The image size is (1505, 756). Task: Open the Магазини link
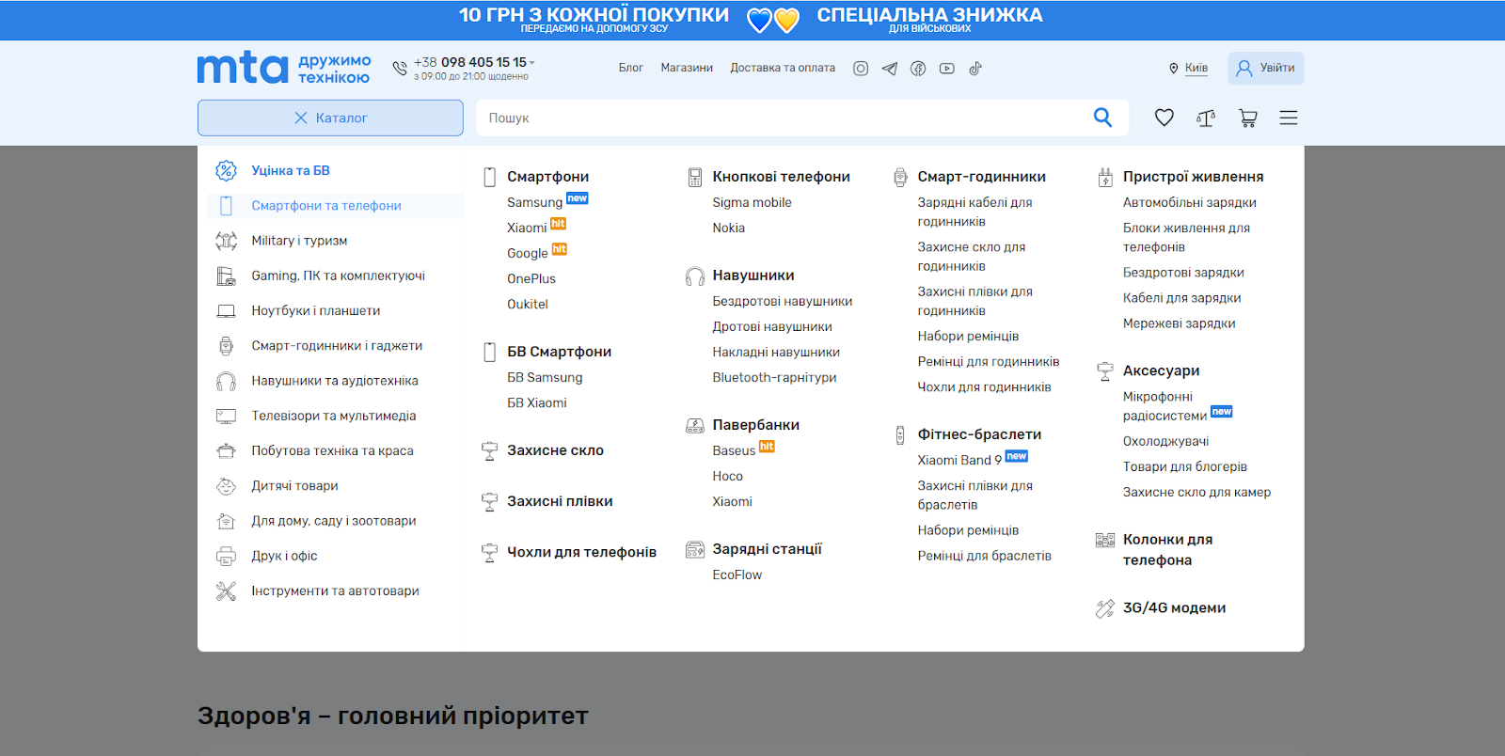(687, 68)
